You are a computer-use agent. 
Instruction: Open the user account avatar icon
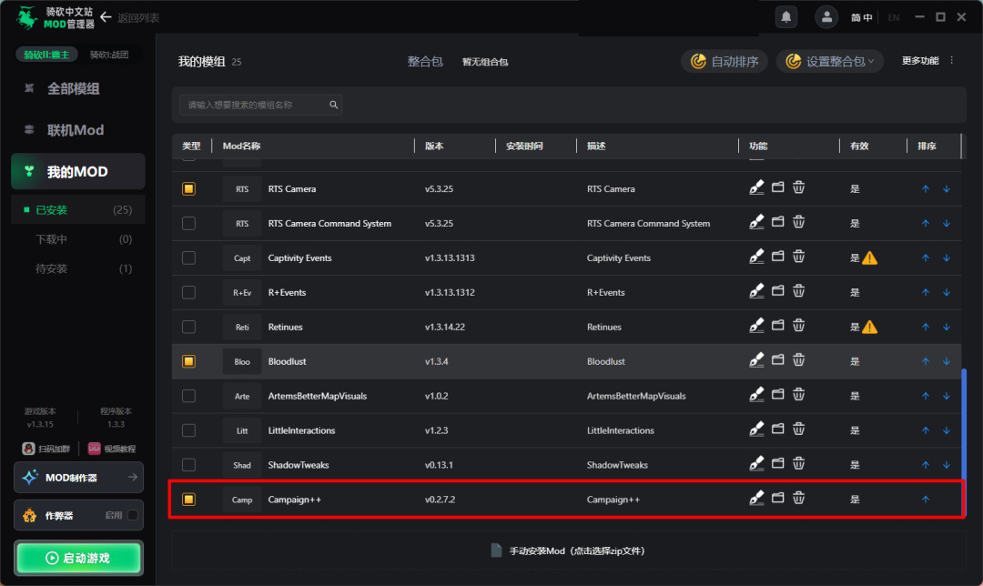(x=826, y=16)
